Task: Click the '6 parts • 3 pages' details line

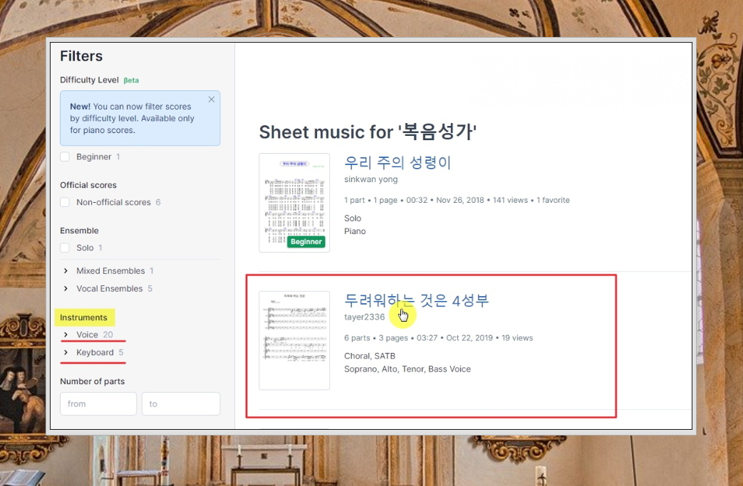Action: [438, 338]
